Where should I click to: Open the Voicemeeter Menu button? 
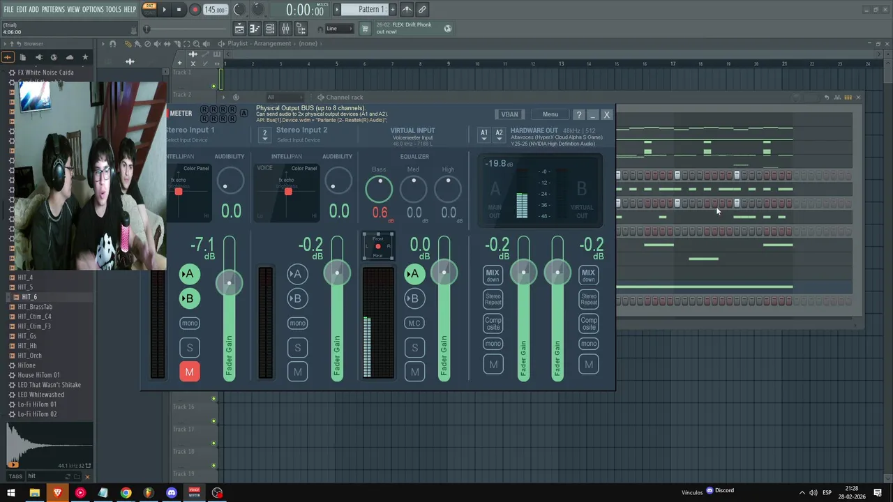point(550,114)
